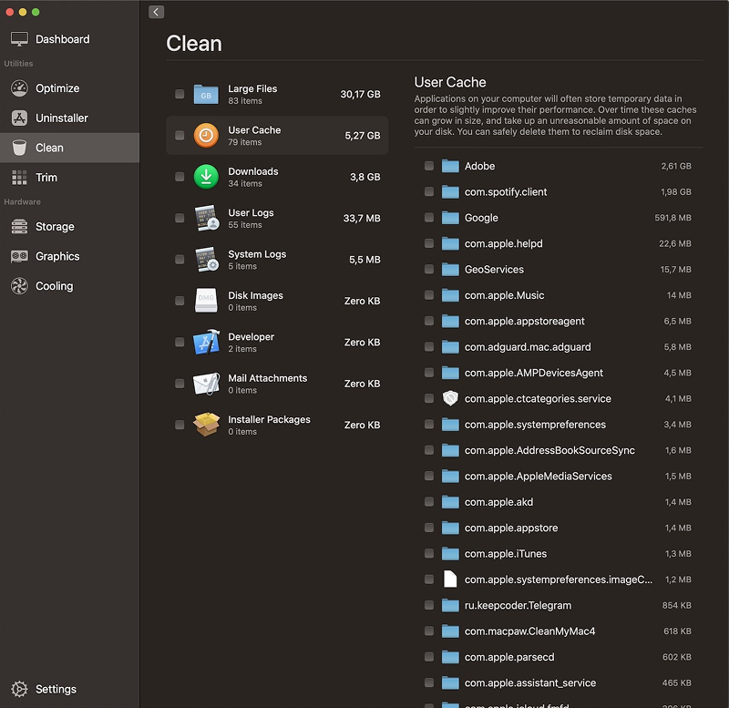Select the com.spotify.client checkbox

click(429, 191)
